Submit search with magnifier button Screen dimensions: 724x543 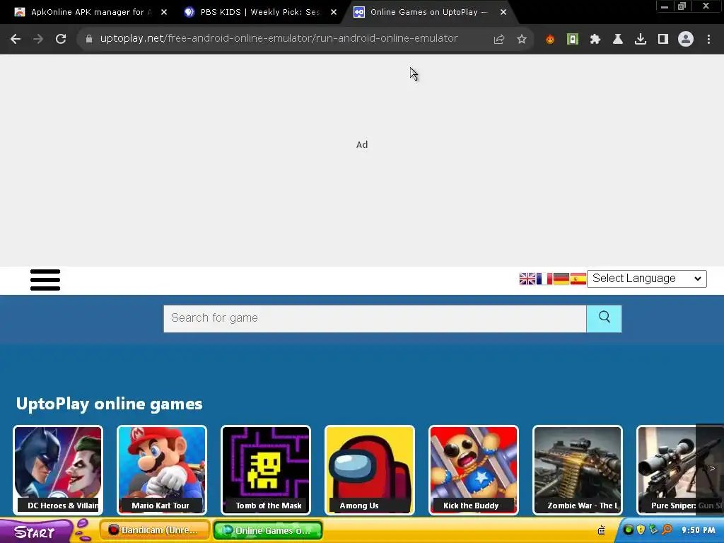pos(604,319)
